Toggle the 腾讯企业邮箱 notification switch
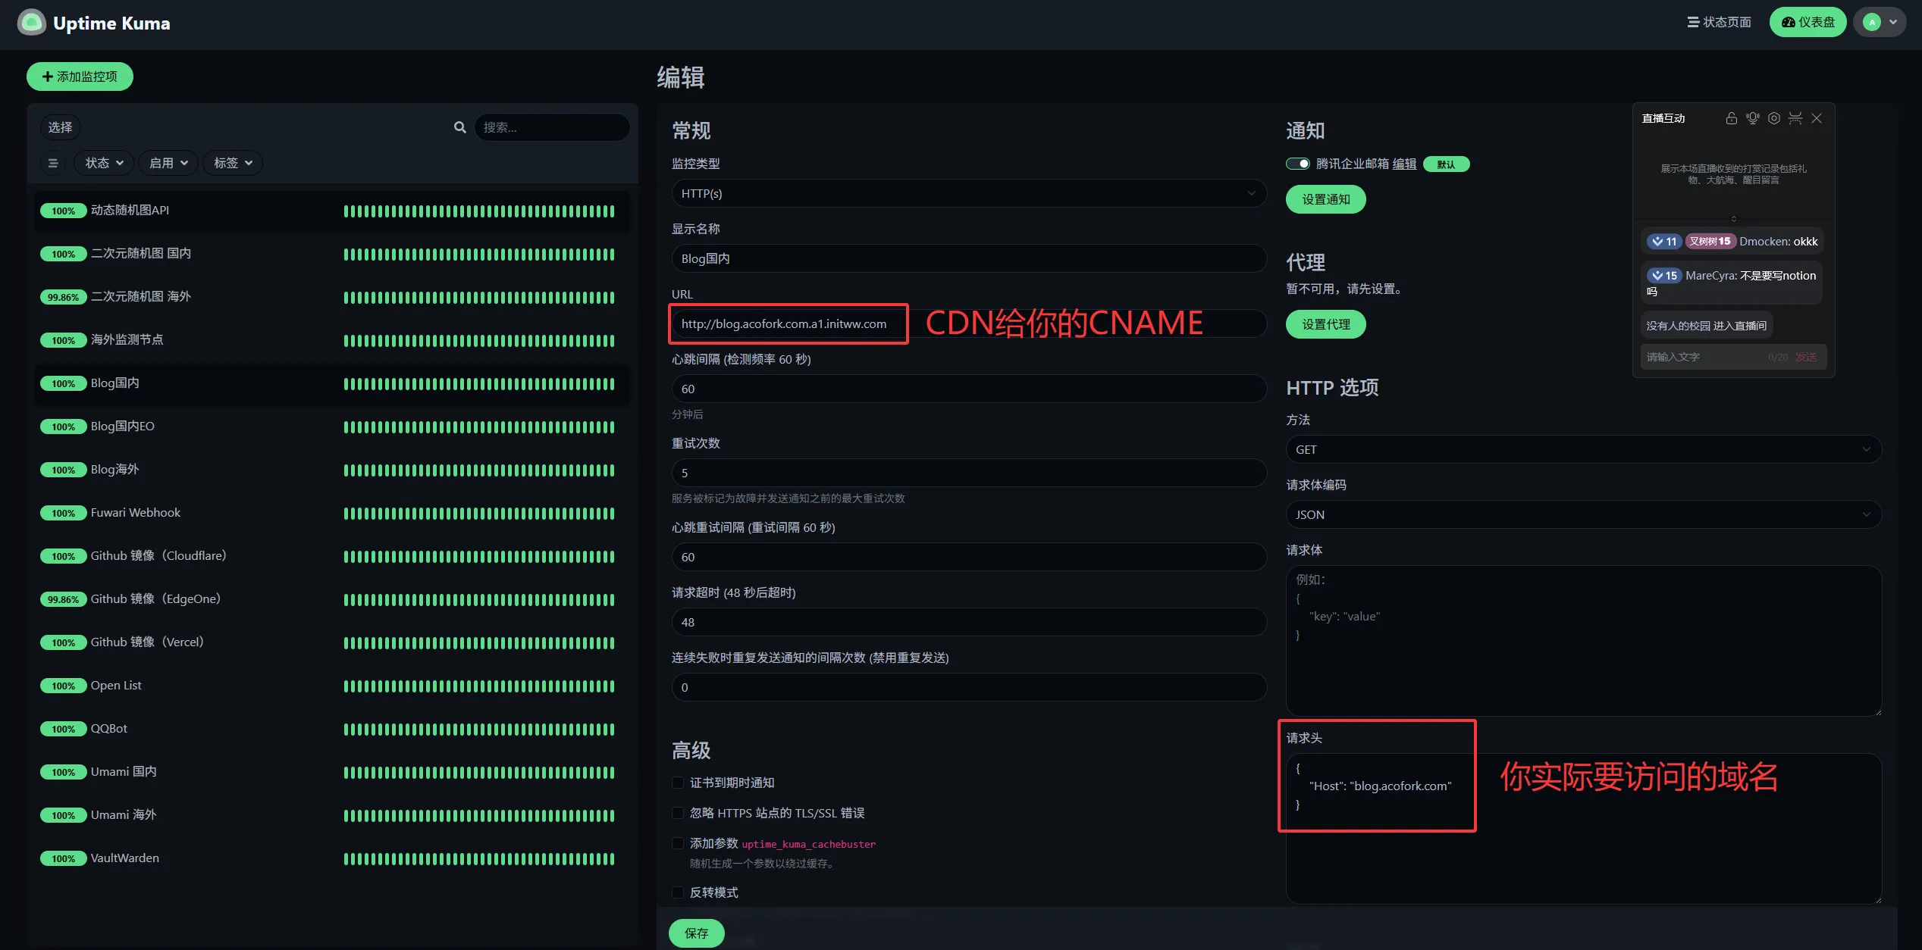 click(x=1298, y=164)
